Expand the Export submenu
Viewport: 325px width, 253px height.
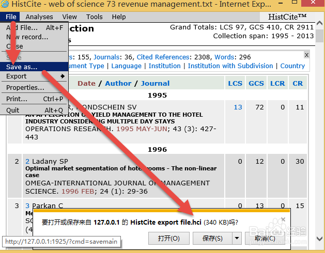[34, 76]
